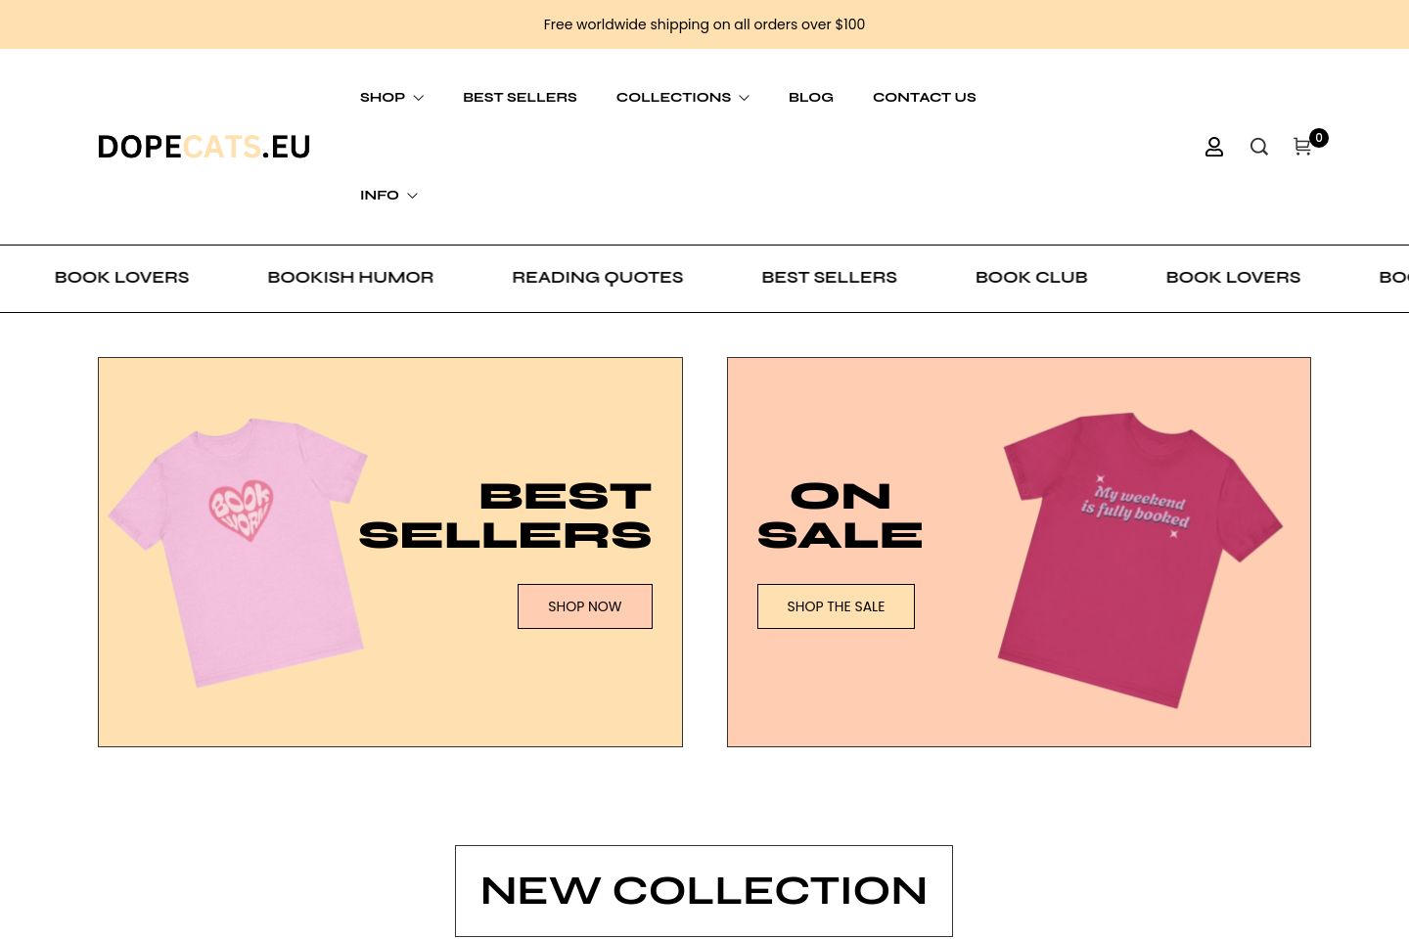Click the NEW COLLECTION heading box
Viewport: 1409px width, 939px height.
click(704, 891)
